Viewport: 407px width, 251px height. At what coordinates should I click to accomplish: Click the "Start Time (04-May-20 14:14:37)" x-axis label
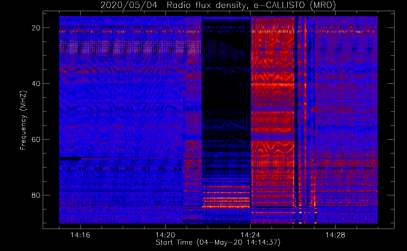[x=218, y=242]
